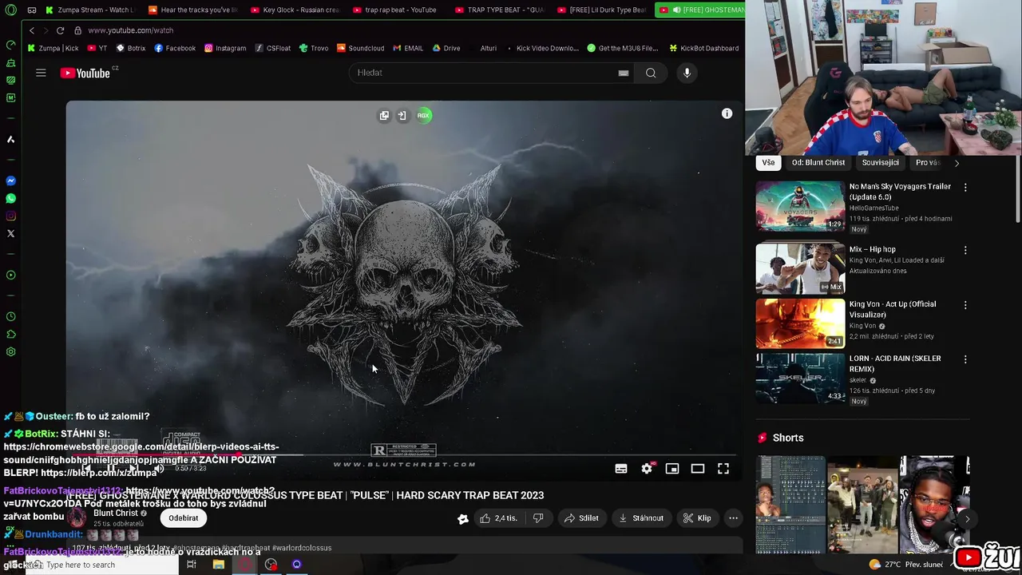Click the YouTube search magnifier button

(651, 73)
